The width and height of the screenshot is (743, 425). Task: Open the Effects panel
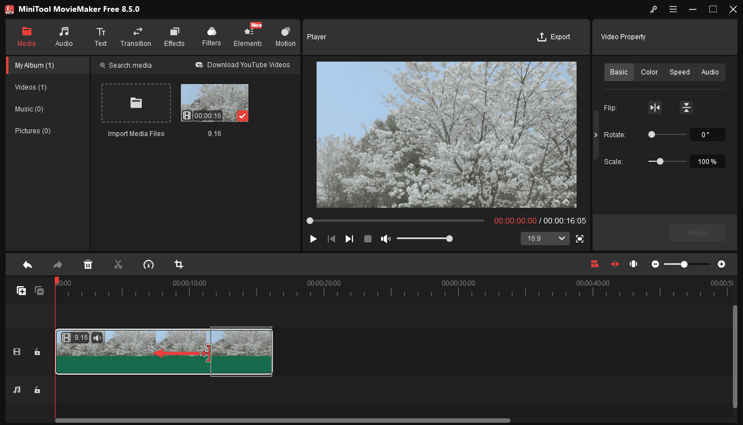coord(174,37)
